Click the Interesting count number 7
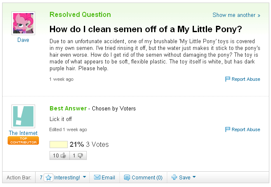The image size is (271, 187). tap(41, 178)
